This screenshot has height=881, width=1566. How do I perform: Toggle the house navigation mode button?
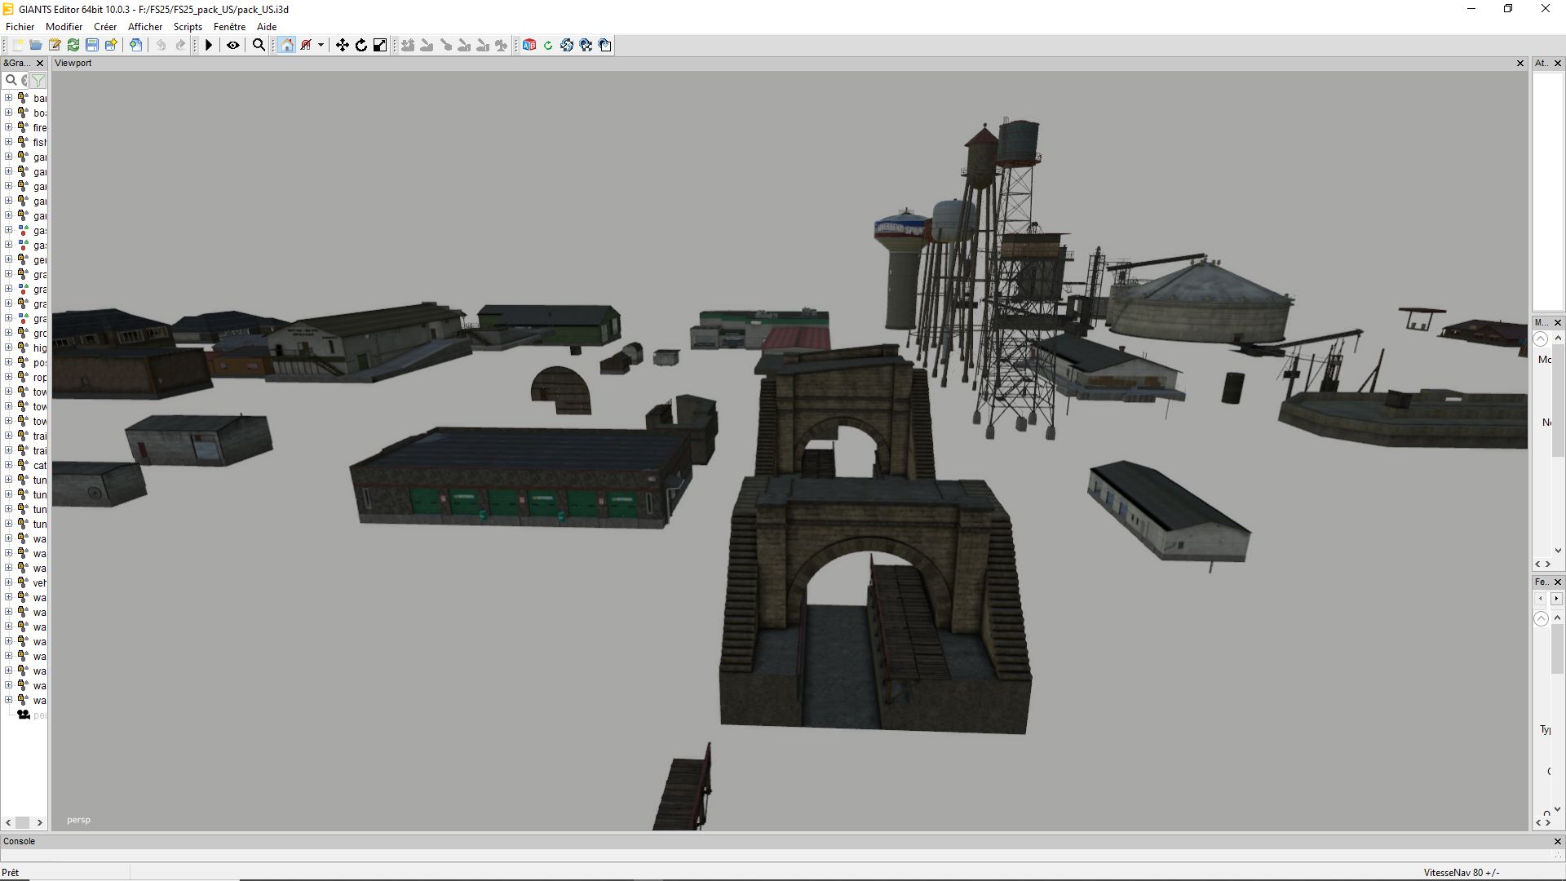point(286,45)
